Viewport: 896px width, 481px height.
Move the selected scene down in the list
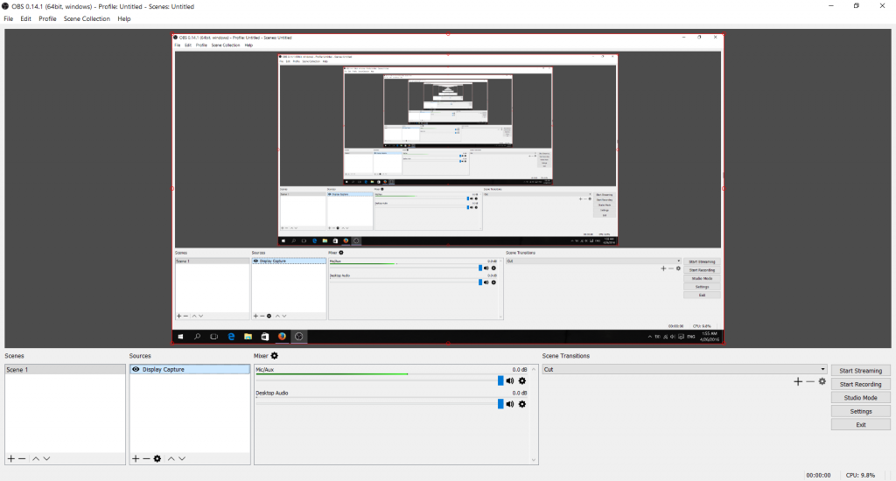[46, 458]
